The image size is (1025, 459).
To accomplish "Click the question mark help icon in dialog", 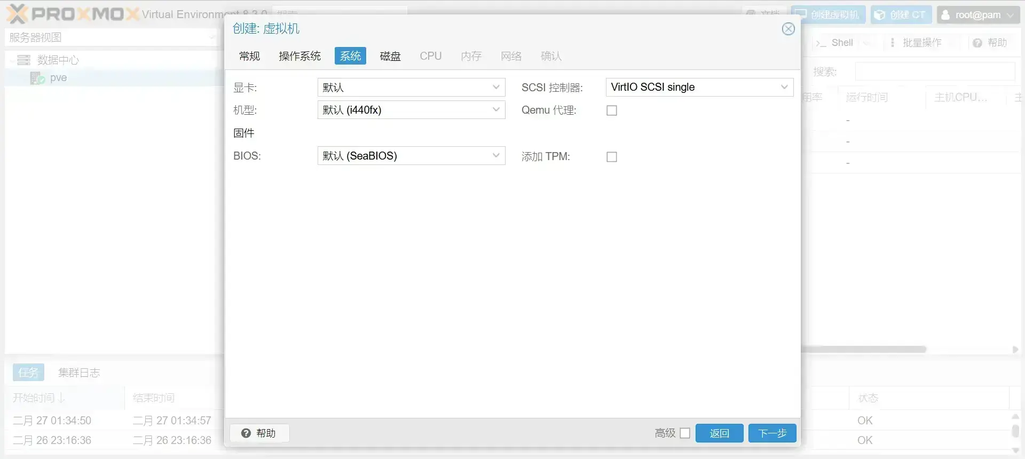I will pyautogui.click(x=246, y=433).
